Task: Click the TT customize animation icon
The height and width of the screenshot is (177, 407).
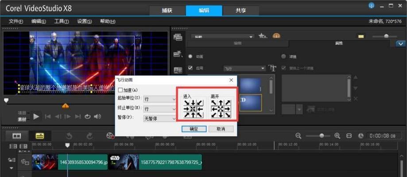Action: (x=272, y=68)
